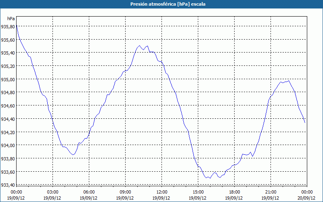Click the 18:00 time axis label
This screenshot has width=323, height=202.
[x=234, y=192]
